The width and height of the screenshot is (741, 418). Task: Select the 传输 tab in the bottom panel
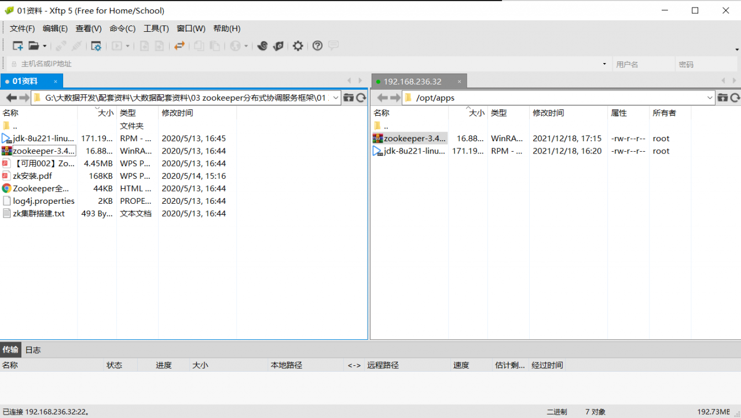pos(10,350)
